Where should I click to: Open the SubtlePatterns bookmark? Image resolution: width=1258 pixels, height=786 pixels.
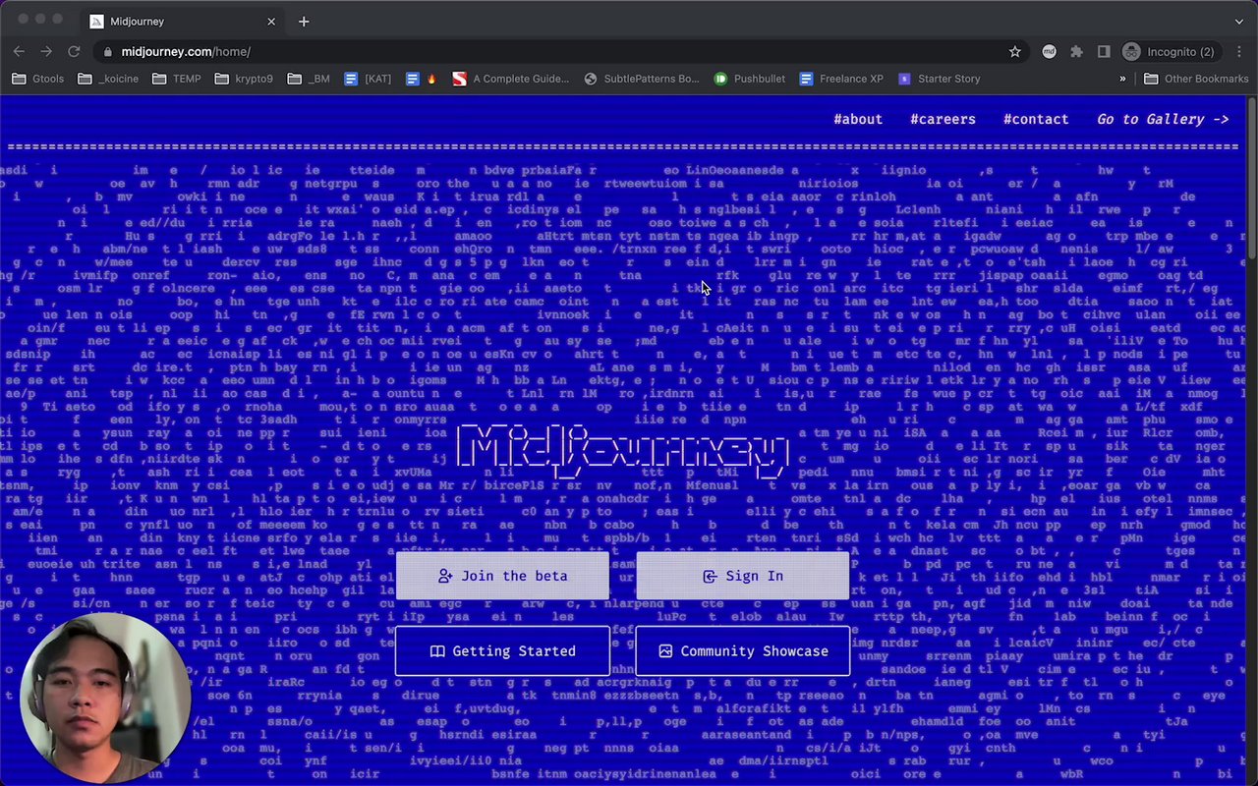(x=642, y=79)
